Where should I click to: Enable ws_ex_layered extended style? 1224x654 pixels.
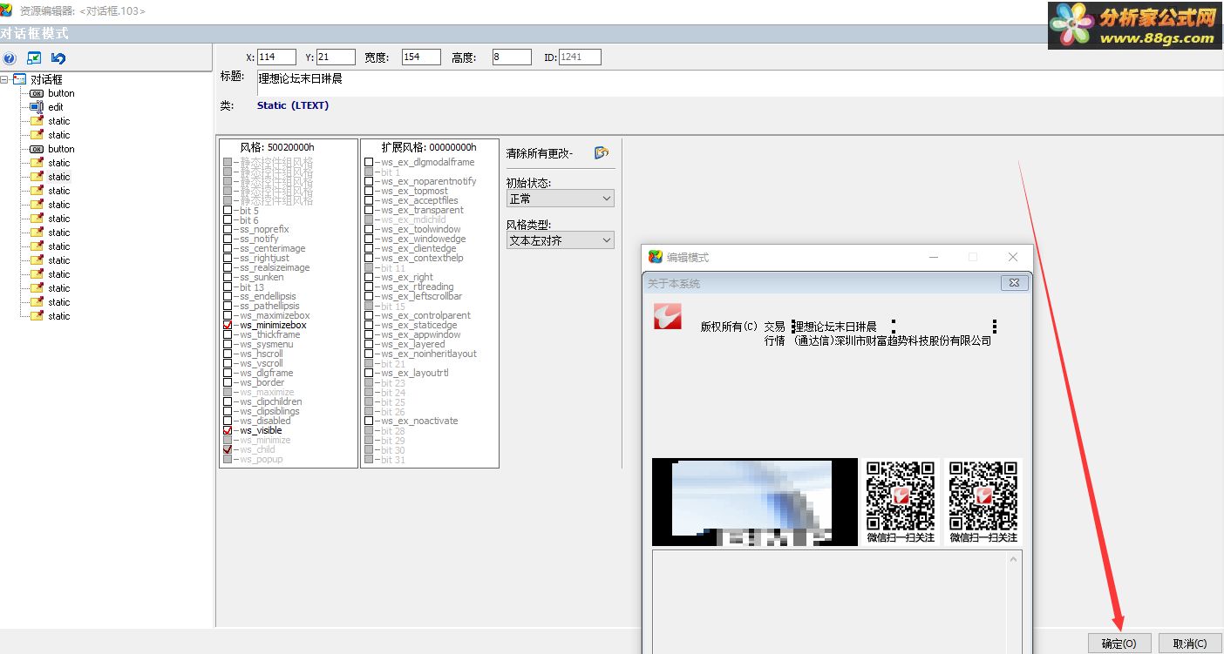click(369, 344)
